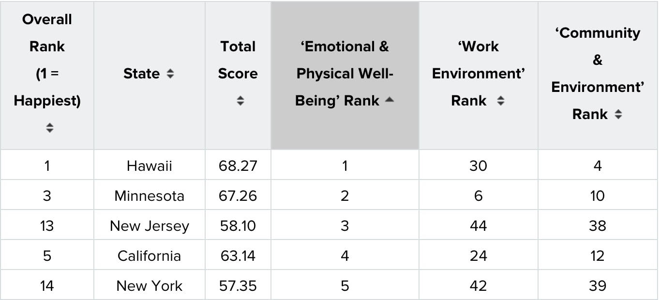Viewport: 660px width, 300px height.
Task: Select the highlighted Emotional Well-Being column
Action: pyautogui.click(x=345, y=74)
